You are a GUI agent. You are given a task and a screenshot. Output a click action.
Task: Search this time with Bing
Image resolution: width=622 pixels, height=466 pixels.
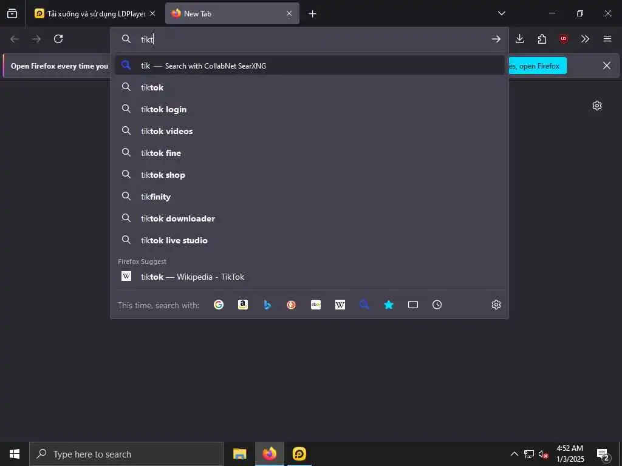[x=267, y=305]
